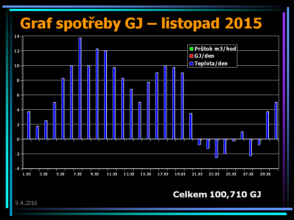Click the red GJ/den legend swatch
Screen dimensions: 294x220
tap(191, 56)
